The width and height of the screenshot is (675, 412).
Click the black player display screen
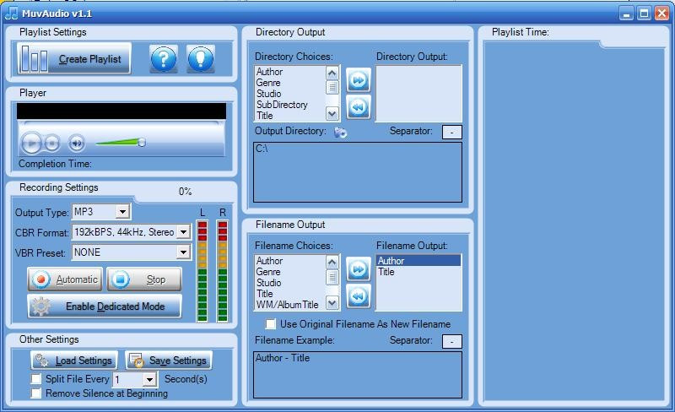tap(121, 111)
